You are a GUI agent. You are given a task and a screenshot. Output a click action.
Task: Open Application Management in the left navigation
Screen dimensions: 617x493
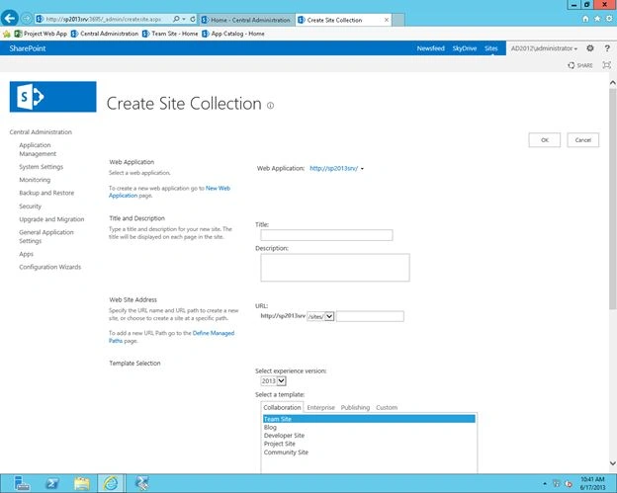click(38, 149)
